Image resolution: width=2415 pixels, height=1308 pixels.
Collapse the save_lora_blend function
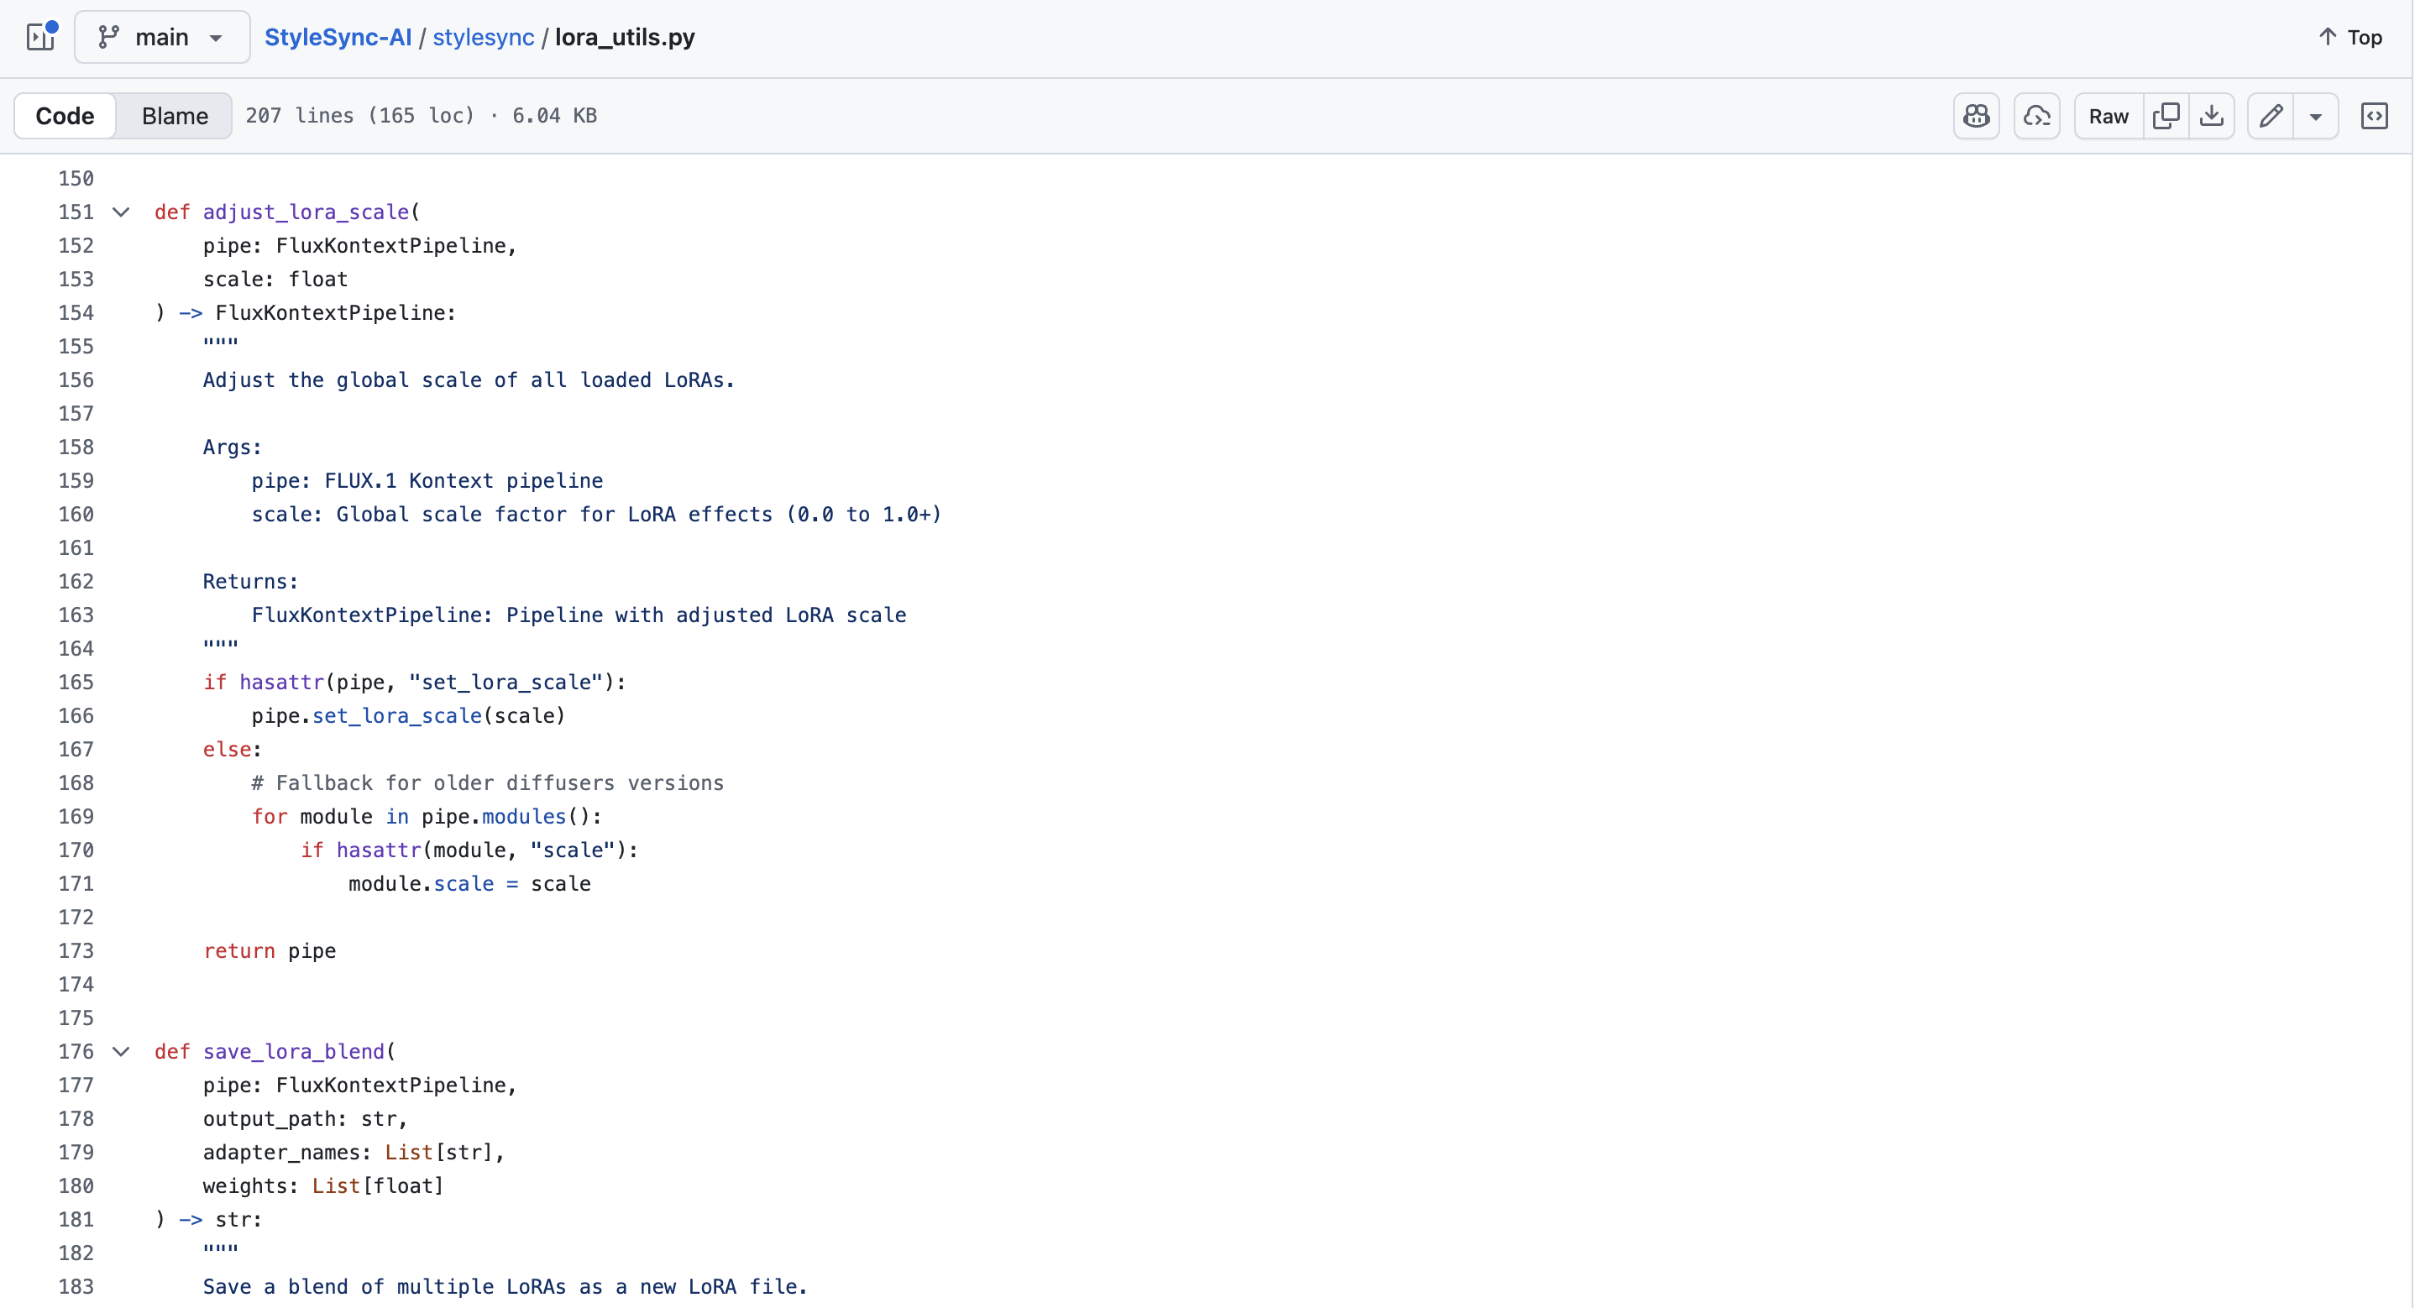pyautogui.click(x=121, y=1051)
